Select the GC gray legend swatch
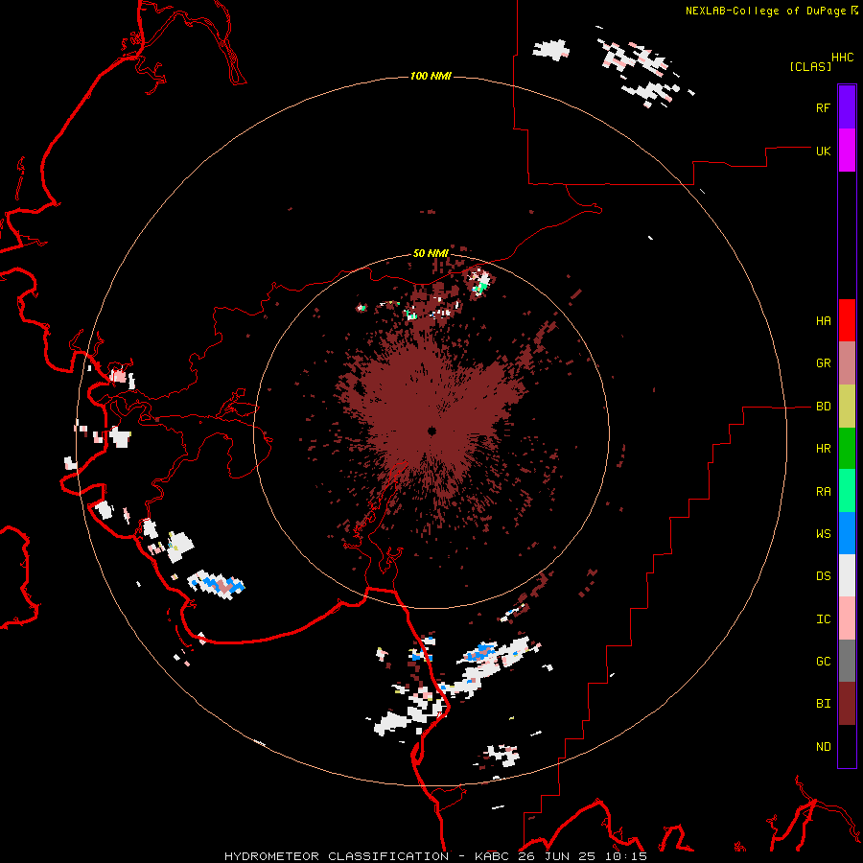The width and height of the screenshot is (863, 863). [x=847, y=661]
